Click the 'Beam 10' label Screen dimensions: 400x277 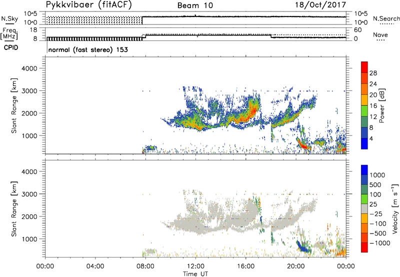click(x=195, y=5)
